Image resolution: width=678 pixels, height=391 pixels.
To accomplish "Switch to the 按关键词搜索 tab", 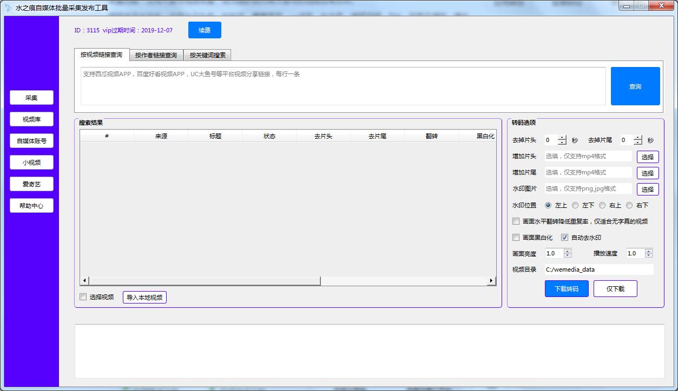I will click(x=208, y=55).
